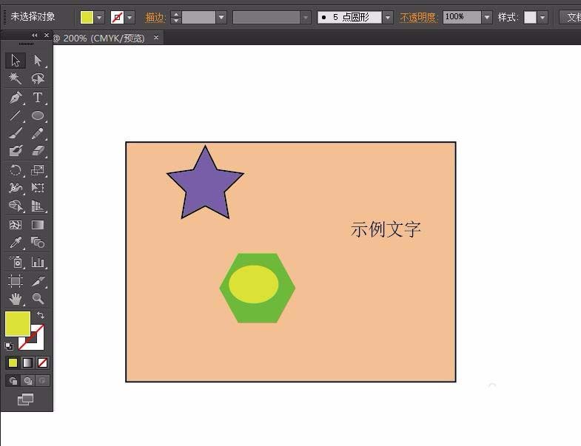
Task: Set paint mode to solid Color
Action: point(13,363)
